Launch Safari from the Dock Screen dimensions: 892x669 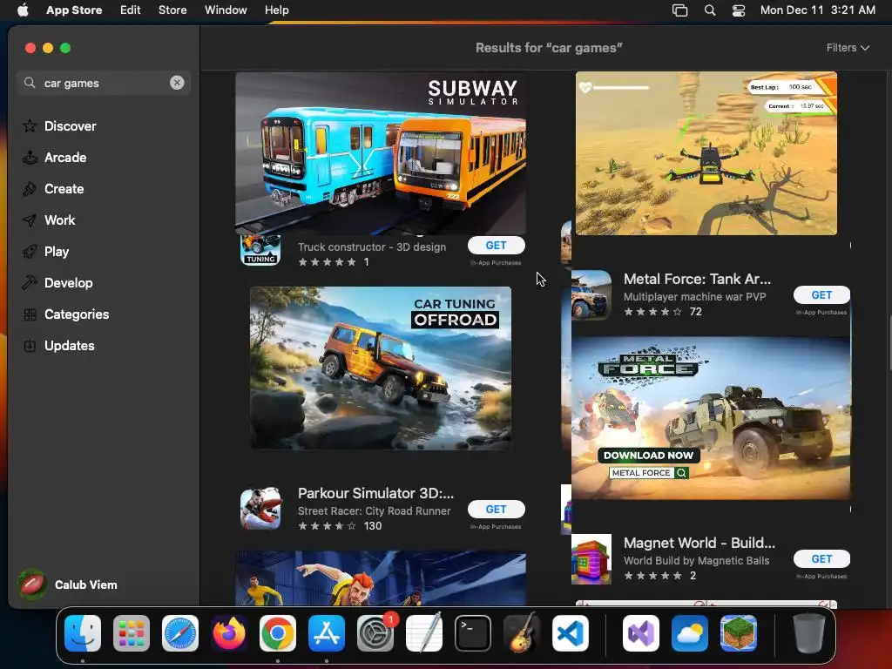180,633
